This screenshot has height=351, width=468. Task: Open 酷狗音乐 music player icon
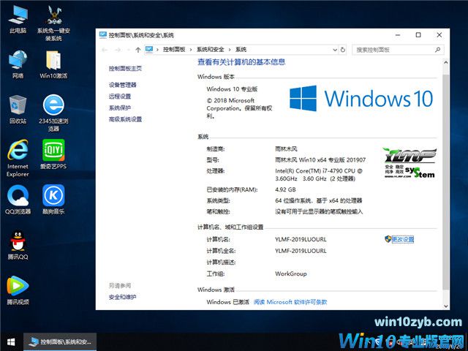click(x=53, y=200)
